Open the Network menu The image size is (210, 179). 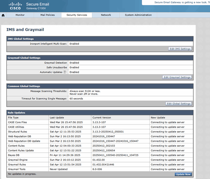click(106, 15)
